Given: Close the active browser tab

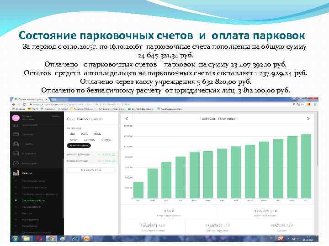Looking at the screenshot, I should pos(46,99).
